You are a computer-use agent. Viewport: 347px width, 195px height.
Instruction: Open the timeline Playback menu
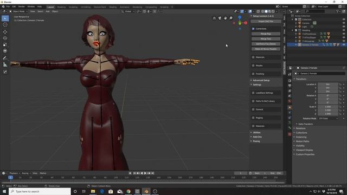(x=14, y=173)
